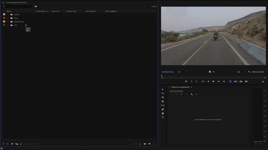Select the Type tool
This screenshot has height=150, width=268.
pyautogui.click(x=162, y=117)
